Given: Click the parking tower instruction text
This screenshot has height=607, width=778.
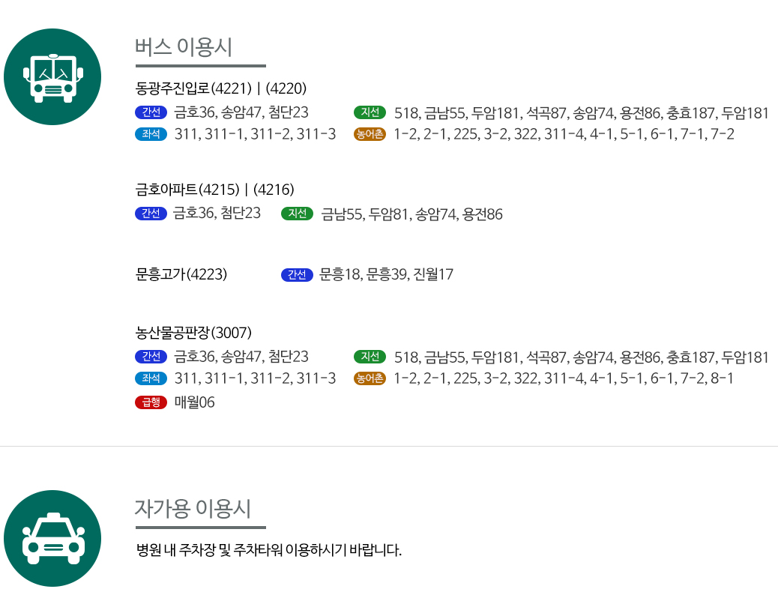Looking at the screenshot, I should [268, 550].
